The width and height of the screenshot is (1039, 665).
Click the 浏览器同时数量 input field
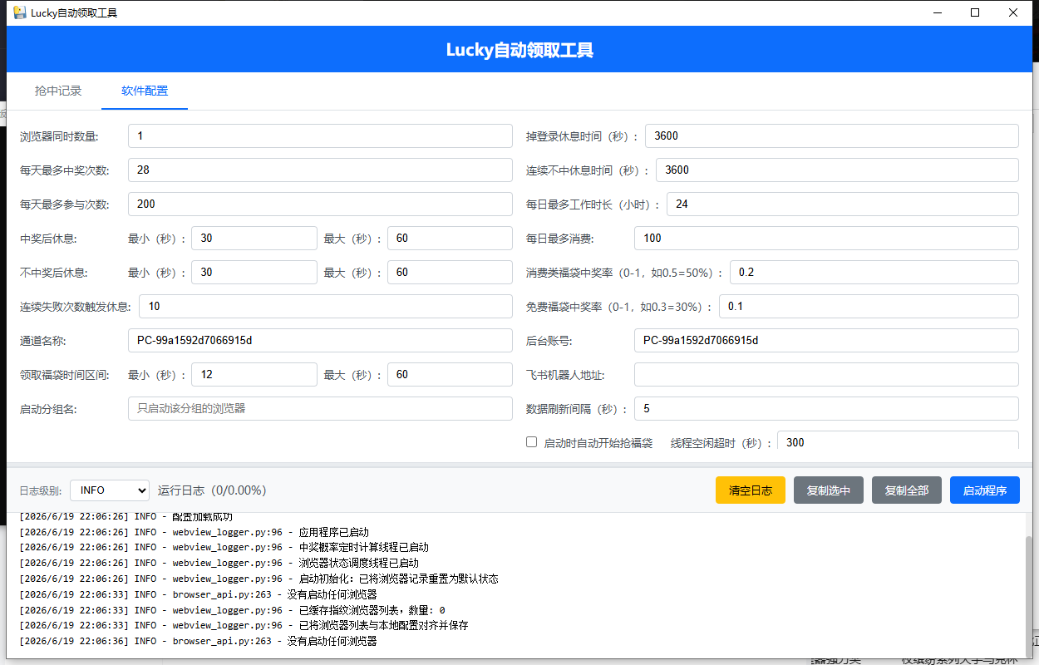[x=320, y=136]
